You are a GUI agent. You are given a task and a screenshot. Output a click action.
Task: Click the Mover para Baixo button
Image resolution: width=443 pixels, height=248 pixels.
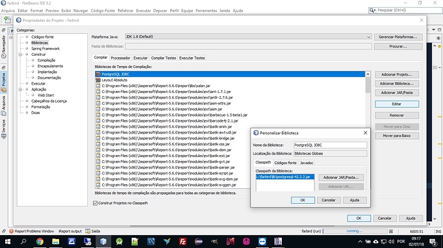397,136
